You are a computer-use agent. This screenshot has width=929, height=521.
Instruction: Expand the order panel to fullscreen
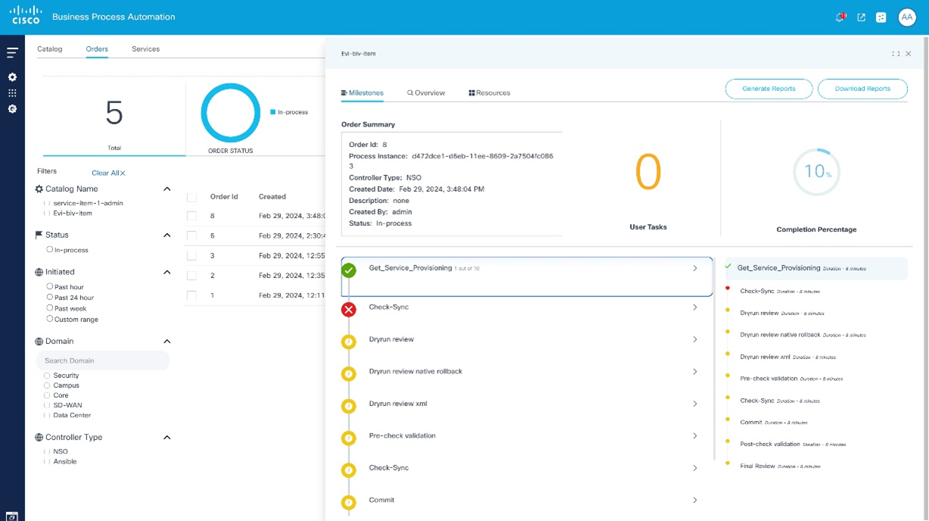896,54
